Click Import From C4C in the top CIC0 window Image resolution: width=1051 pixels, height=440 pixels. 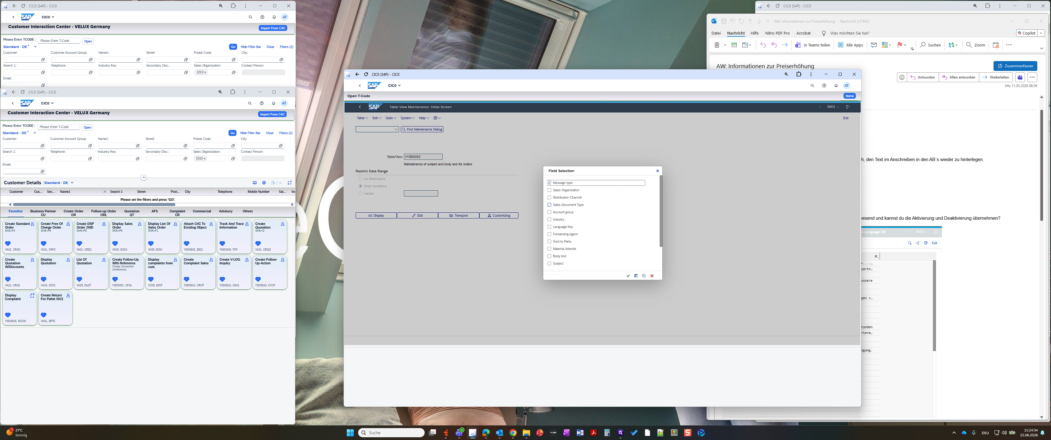pos(273,28)
